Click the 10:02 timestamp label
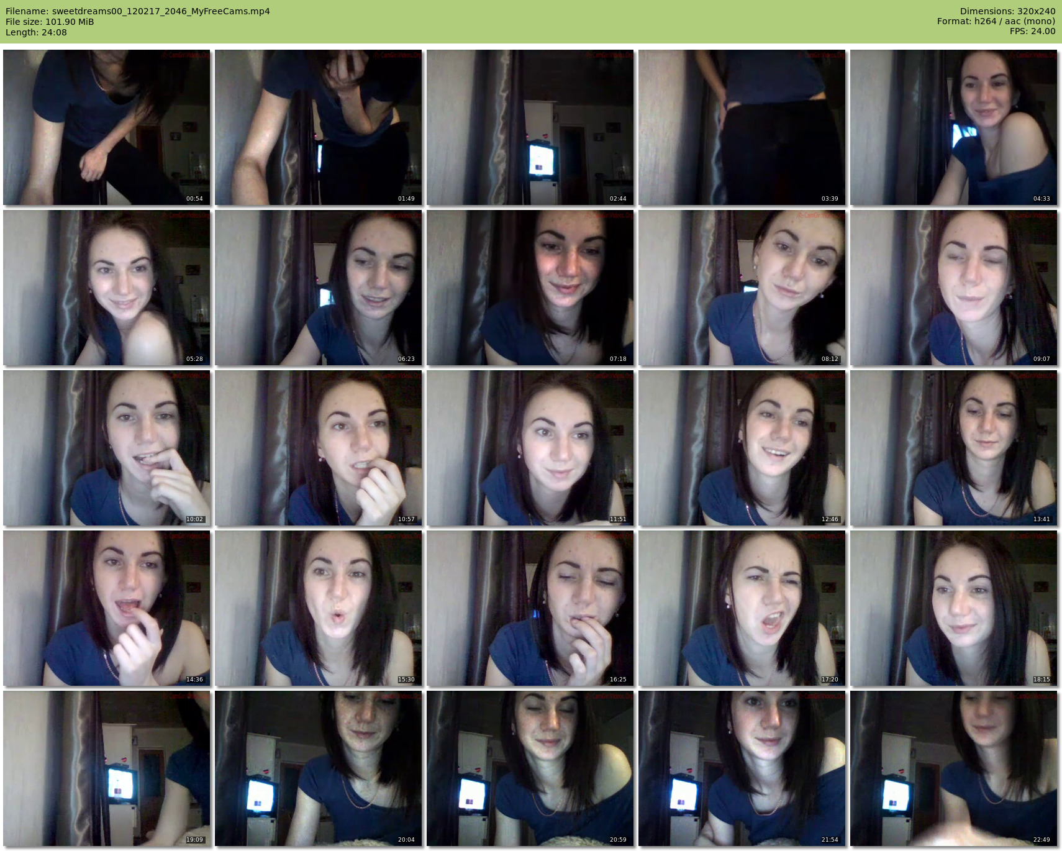This screenshot has width=1062, height=851. [x=194, y=519]
